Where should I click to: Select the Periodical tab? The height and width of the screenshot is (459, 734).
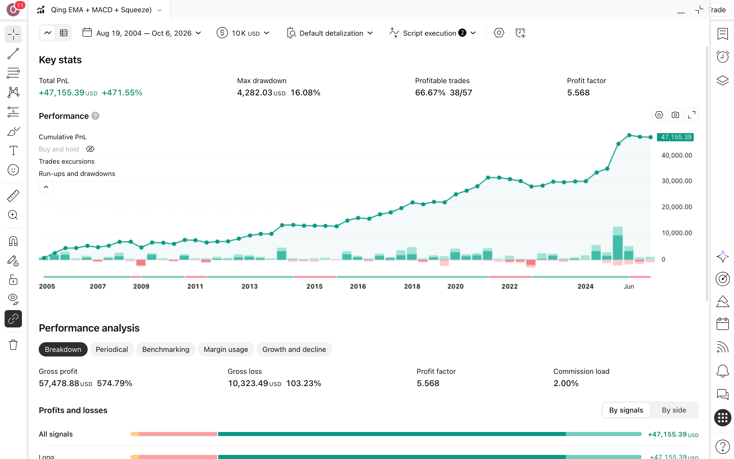112,349
